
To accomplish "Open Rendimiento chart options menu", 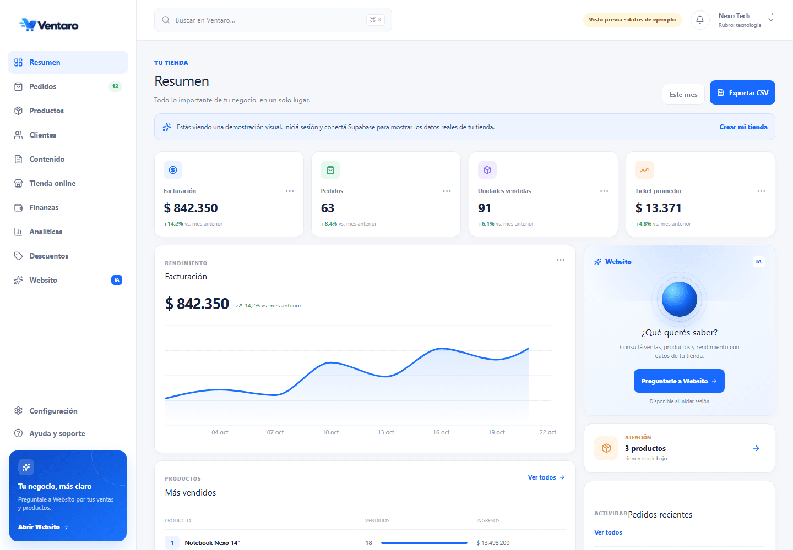I will [561, 260].
